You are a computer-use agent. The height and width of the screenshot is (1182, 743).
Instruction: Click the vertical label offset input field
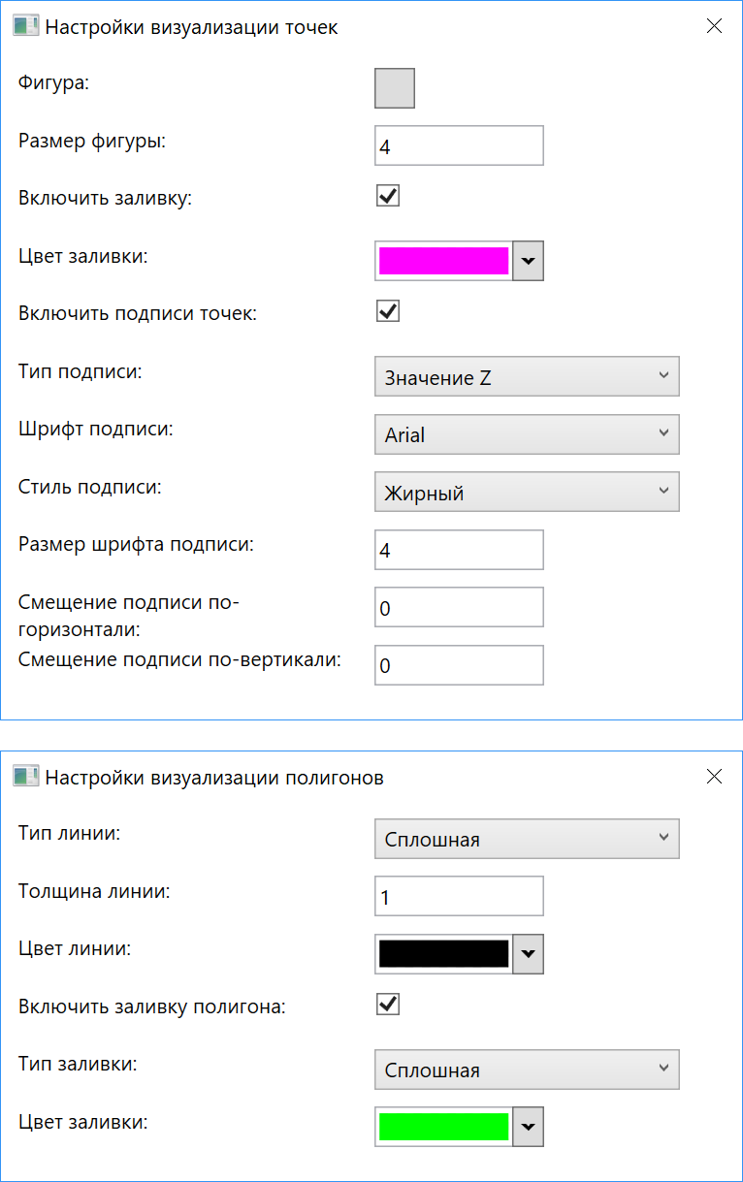458,665
